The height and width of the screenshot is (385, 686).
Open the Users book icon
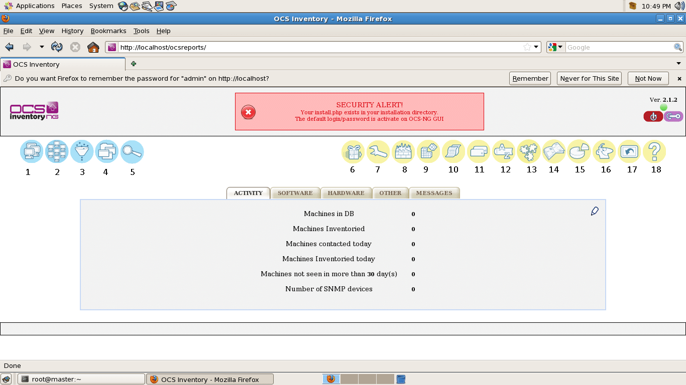coord(554,151)
